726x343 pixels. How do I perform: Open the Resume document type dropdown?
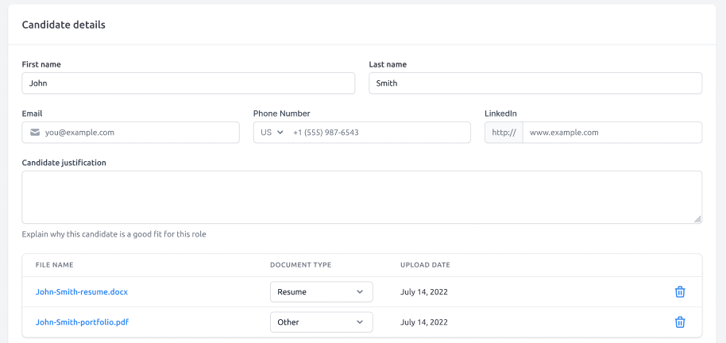321,292
